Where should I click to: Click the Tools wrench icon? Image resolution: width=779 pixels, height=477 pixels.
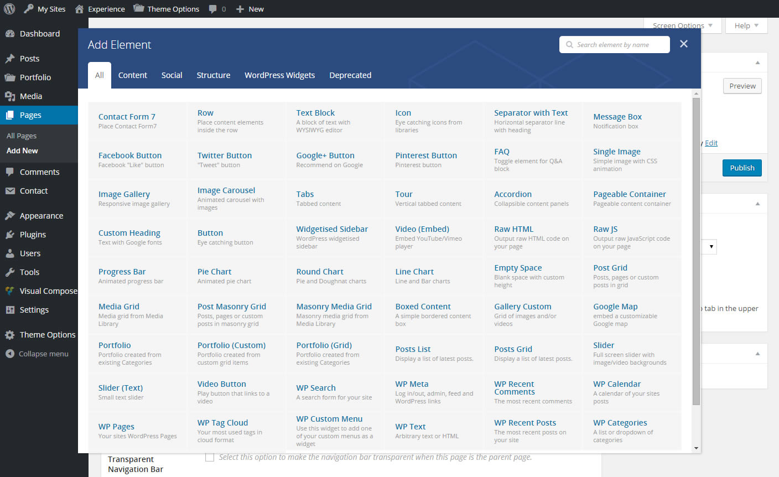10,272
